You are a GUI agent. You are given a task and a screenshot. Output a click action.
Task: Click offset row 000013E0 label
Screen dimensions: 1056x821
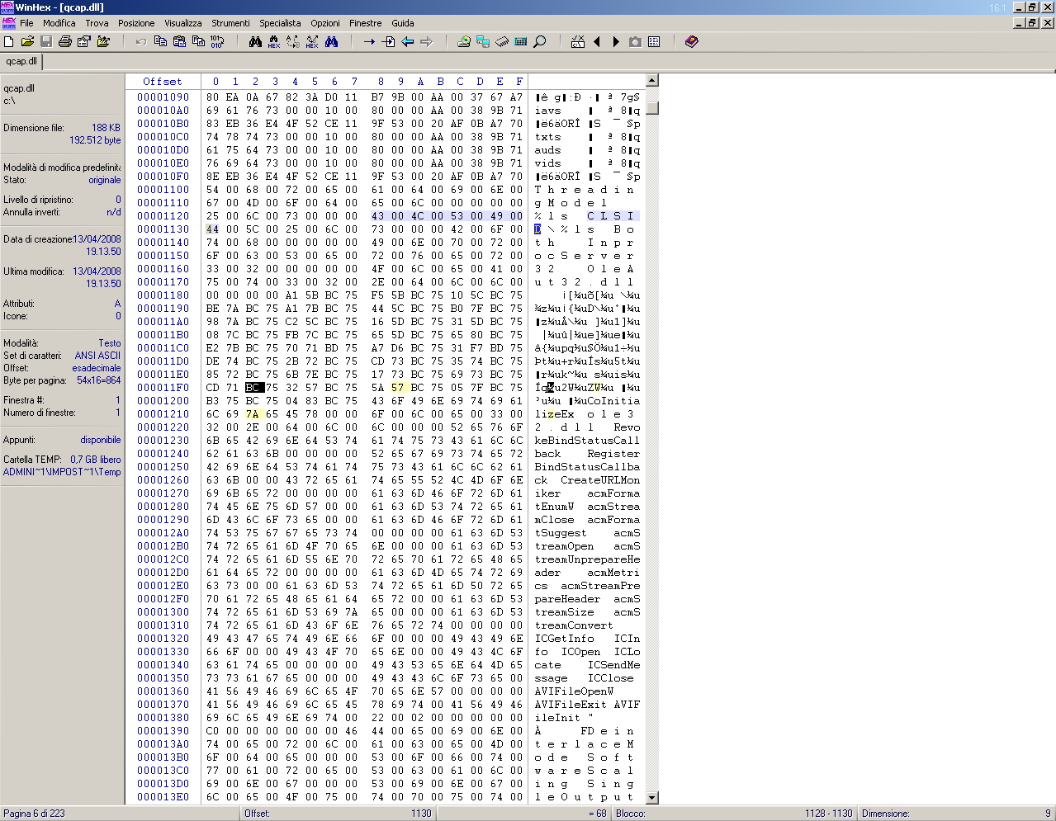(x=163, y=797)
